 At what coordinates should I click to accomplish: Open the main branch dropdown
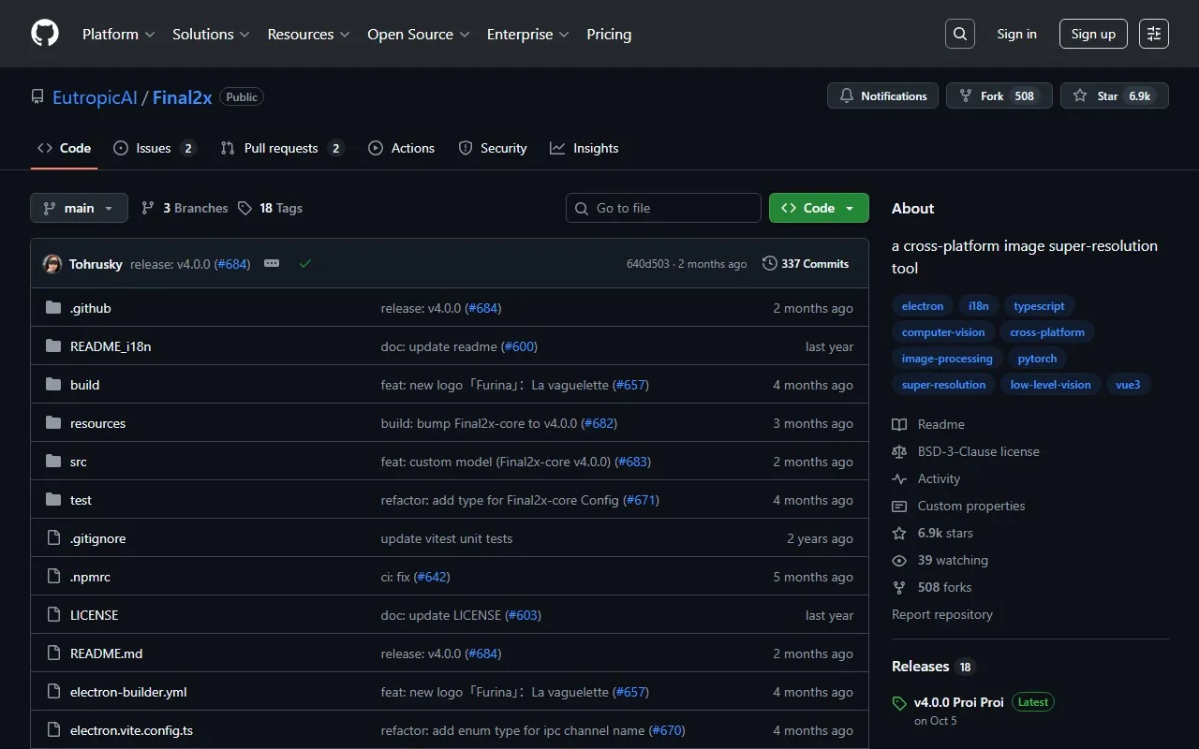[x=79, y=208]
